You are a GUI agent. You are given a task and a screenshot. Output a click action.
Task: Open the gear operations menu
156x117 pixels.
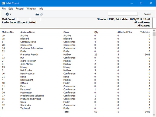tap(8, 14)
